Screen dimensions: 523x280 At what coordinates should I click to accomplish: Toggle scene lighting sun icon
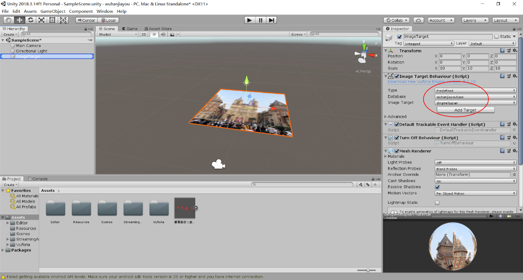coord(154,34)
